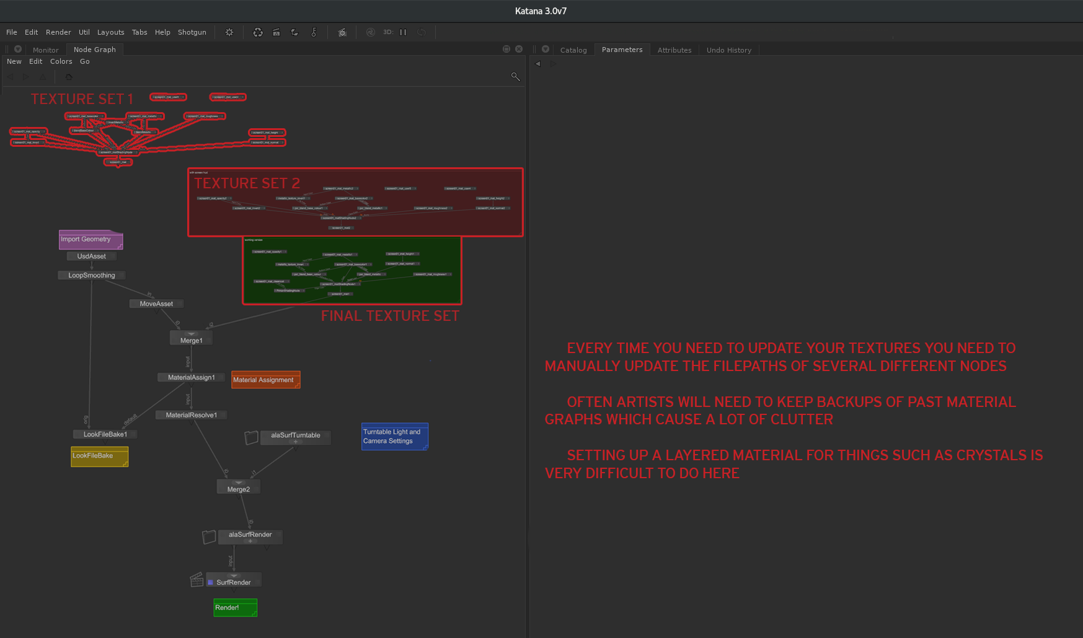Open the Render menu
Viewport: 1083px width, 638px height.
point(58,32)
